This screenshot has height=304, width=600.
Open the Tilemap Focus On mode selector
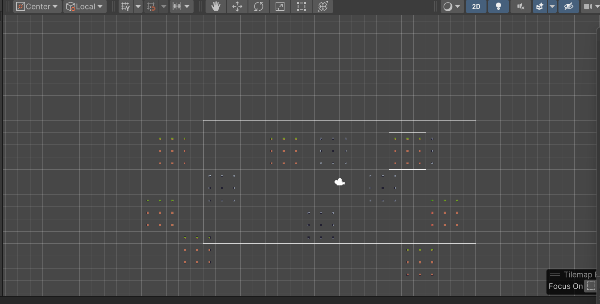coord(591,286)
